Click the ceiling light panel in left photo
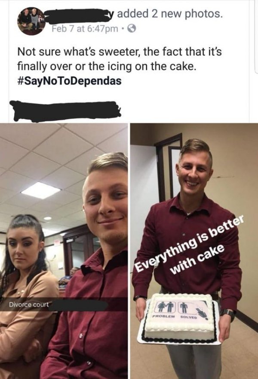258x379 pixels. [40, 191]
